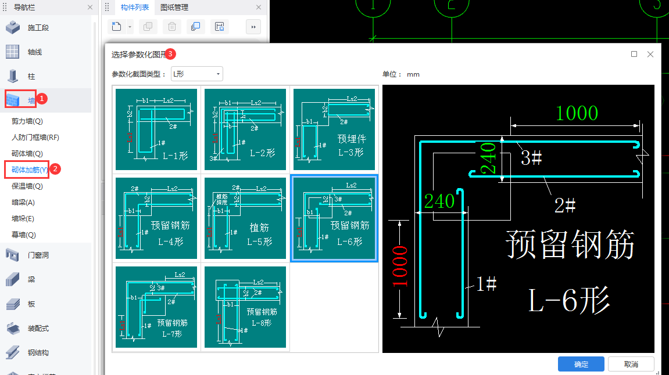Choose the 植筋 L-5形 thumbnail
Viewport: 669px width, 375px height.
(x=245, y=218)
